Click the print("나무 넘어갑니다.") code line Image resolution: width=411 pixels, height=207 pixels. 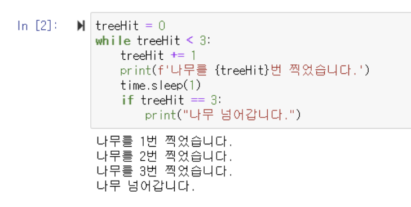point(223,115)
